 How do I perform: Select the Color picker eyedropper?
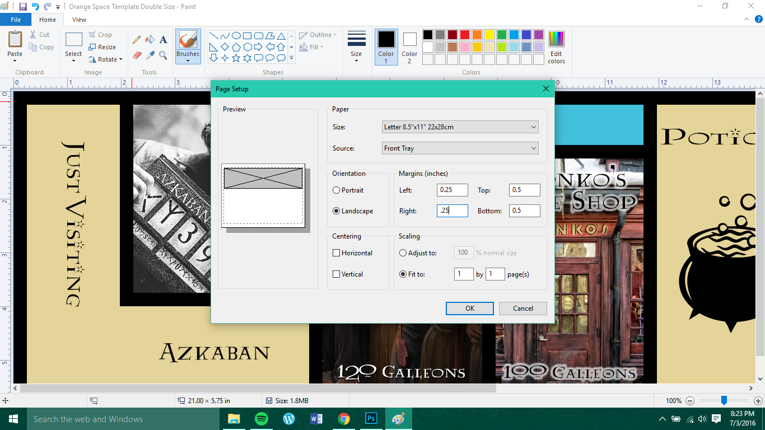[x=150, y=55]
